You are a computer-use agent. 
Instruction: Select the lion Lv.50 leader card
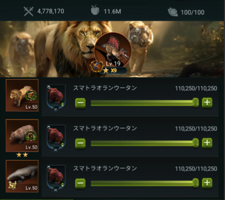point(22,95)
